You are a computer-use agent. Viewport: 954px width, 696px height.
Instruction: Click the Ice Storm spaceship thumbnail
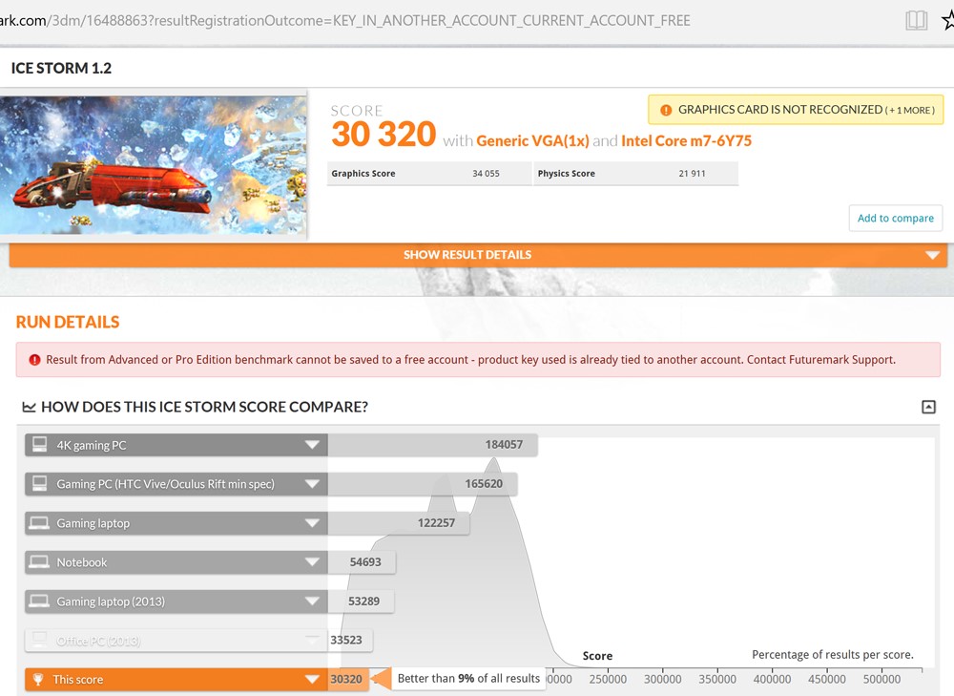[154, 165]
